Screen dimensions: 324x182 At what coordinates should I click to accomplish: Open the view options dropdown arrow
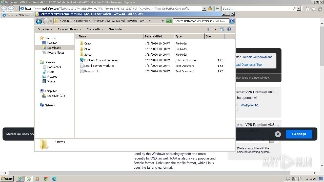tap(215, 29)
